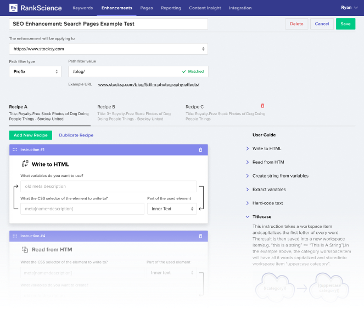Screen dimensions: 364x321
Task: Select the Enhancements nav tab
Action: pyautogui.click(x=116, y=8)
